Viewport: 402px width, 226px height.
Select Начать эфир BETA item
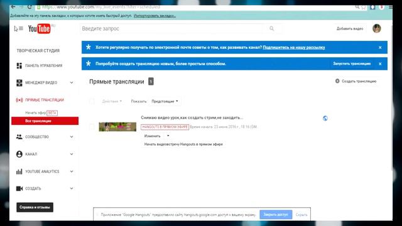pyautogui.click(x=41, y=113)
